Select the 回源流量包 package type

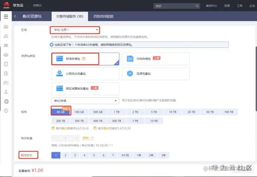click(x=156, y=74)
